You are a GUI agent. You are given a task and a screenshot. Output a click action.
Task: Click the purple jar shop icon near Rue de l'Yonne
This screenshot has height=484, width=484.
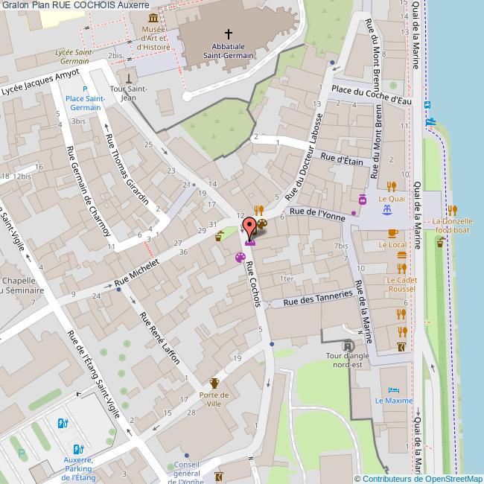(x=363, y=199)
